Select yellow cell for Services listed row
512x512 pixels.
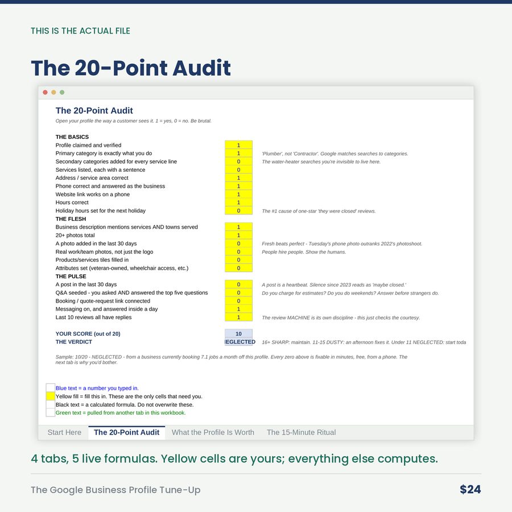pos(238,170)
